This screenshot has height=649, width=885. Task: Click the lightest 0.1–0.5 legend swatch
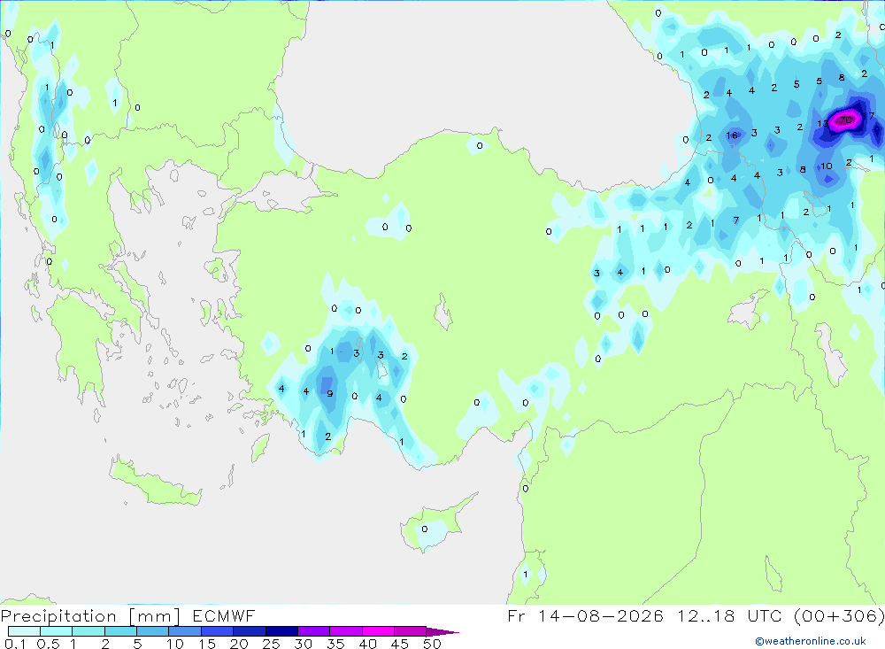[24, 631]
